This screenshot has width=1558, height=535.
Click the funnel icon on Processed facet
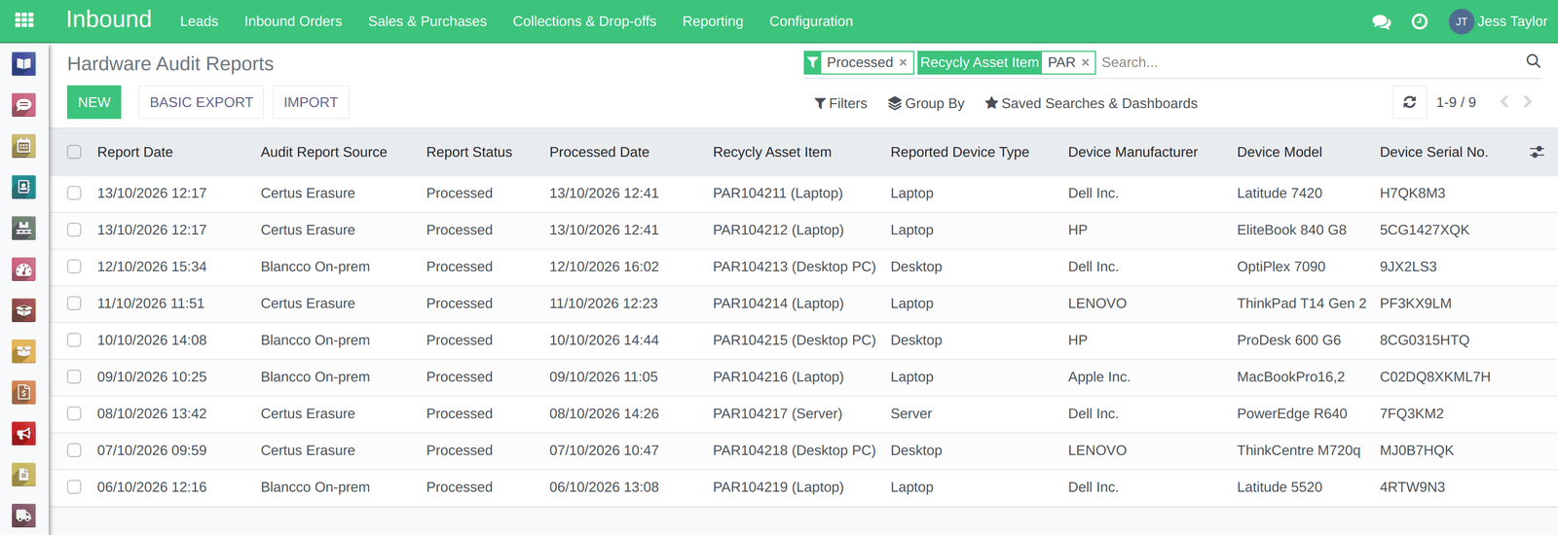click(x=812, y=62)
